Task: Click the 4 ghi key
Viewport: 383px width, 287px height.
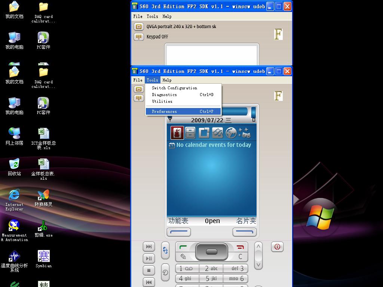Action: pos(187,278)
